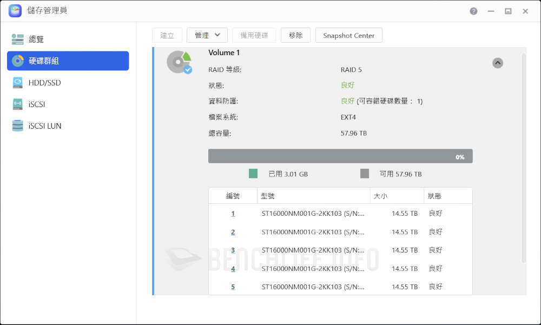Select the iSCSI LUN menu item
Image resolution: width=541 pixels, height=325 pixels.
[x=45, y=125]
